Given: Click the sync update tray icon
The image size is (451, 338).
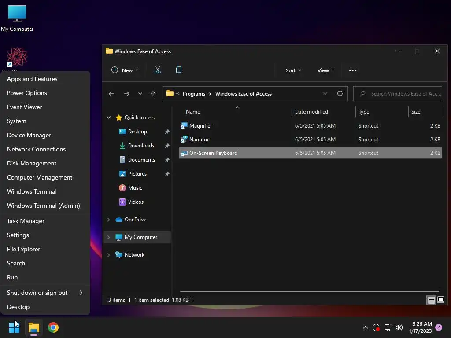Looking at the screenshot, I should pos(376,327).
